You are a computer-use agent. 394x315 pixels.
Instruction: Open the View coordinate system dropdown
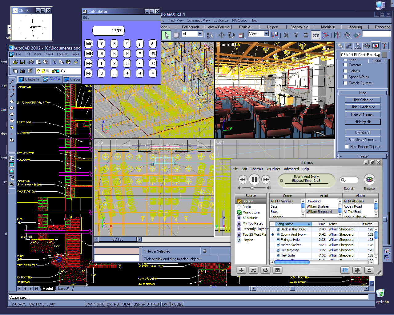coord(266,34)
